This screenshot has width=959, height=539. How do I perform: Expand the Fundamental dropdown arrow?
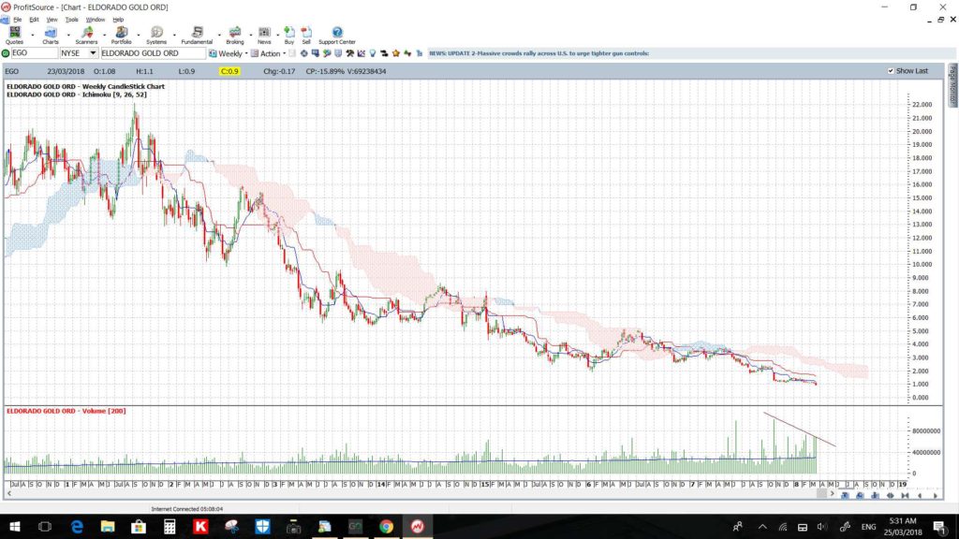pos(219,35)
